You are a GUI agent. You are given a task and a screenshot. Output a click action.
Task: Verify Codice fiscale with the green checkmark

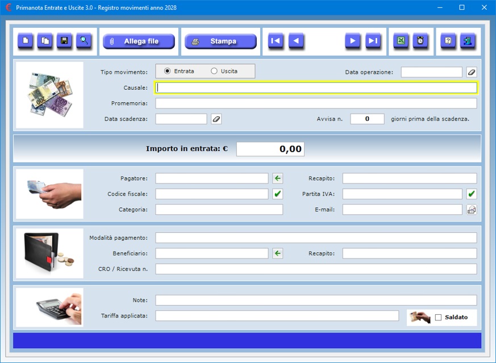point(278,194)
